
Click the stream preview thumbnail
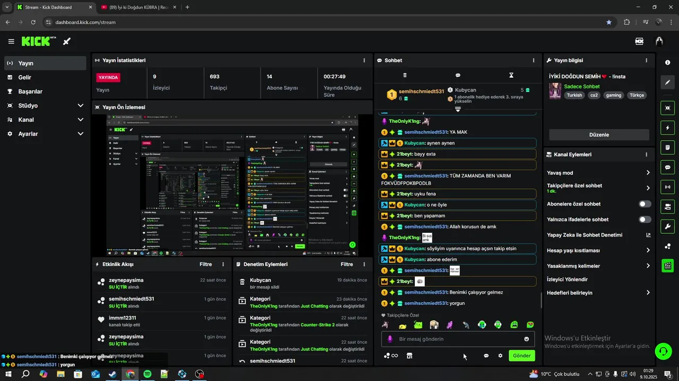click(x=232, y=185)
